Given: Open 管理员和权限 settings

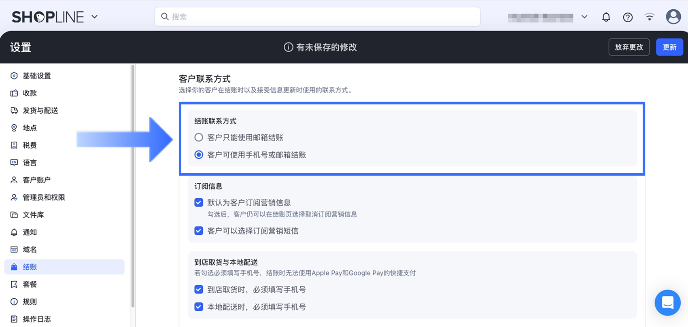Looking at the screenshot, I should click(x=44, y=197).
